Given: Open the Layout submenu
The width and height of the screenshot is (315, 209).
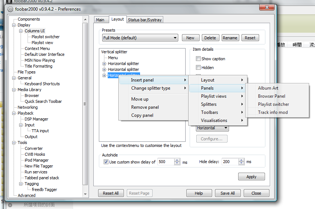Looking at the screenshot, I should coord(218,80).
